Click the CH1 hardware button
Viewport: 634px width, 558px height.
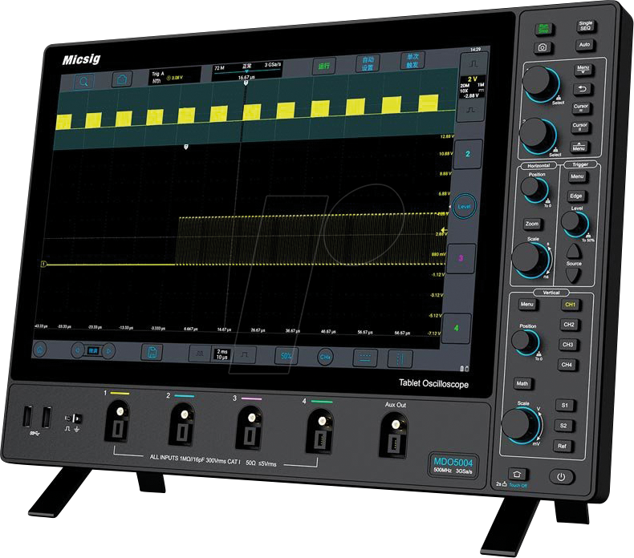tap(570, 305)
